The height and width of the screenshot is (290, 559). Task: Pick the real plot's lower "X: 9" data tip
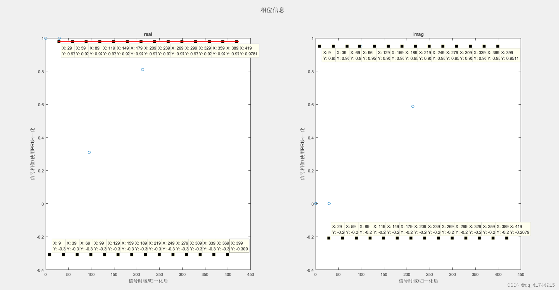(x=59, y=246)
